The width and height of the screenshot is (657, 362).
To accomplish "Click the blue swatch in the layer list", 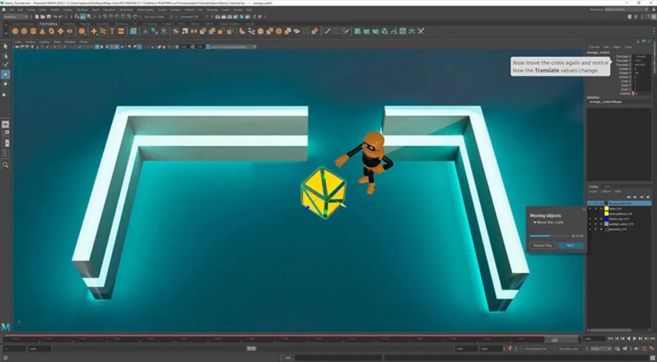I will 606,219.
